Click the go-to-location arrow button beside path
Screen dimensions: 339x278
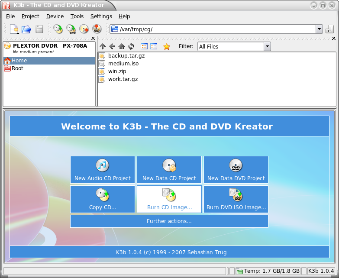(329, 29)
